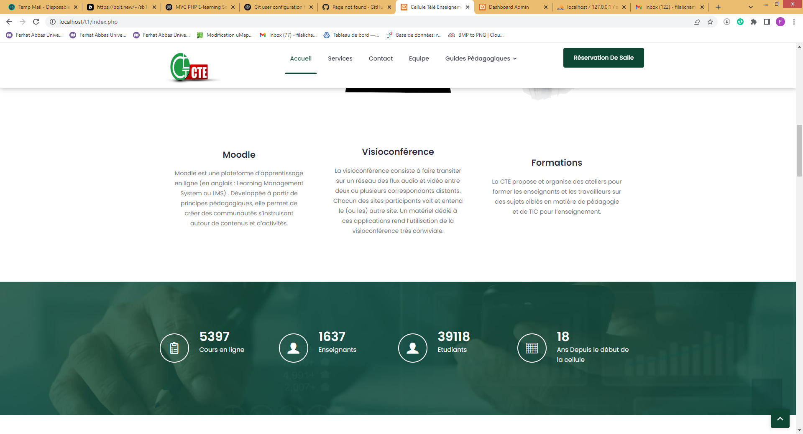803x434 pixels.
Task: Click the scrollbar down arrow
Action: (x=799, y=430)
